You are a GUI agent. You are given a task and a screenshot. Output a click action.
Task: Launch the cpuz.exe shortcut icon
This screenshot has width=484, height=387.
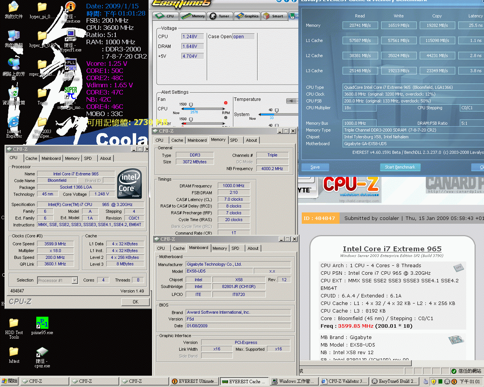click(x=42, y=357)
